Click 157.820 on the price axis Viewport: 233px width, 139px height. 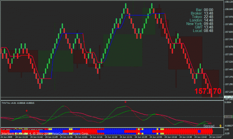pyautogui.click(x=229, y=32)
